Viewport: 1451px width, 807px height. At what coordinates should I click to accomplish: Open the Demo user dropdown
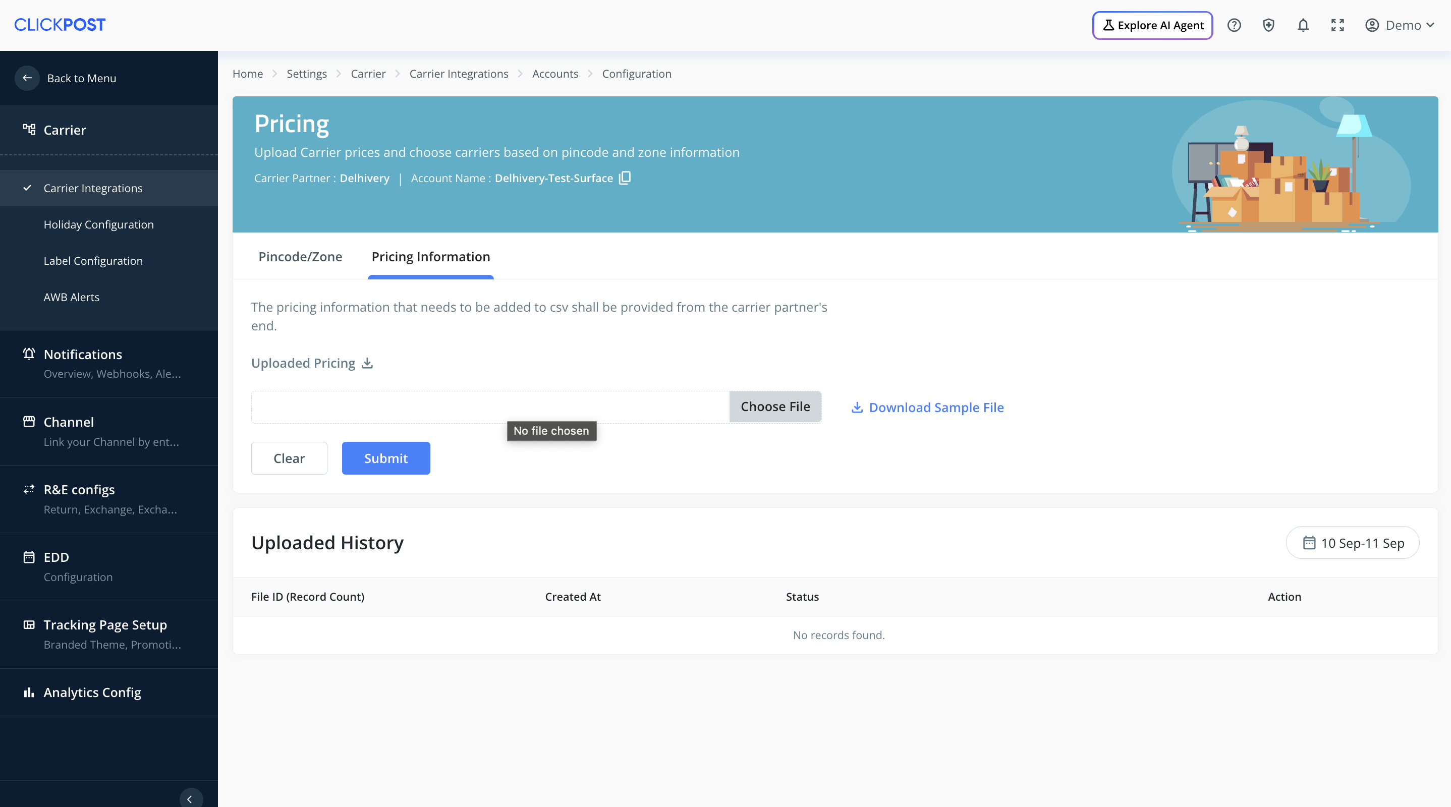[1399, 25]
